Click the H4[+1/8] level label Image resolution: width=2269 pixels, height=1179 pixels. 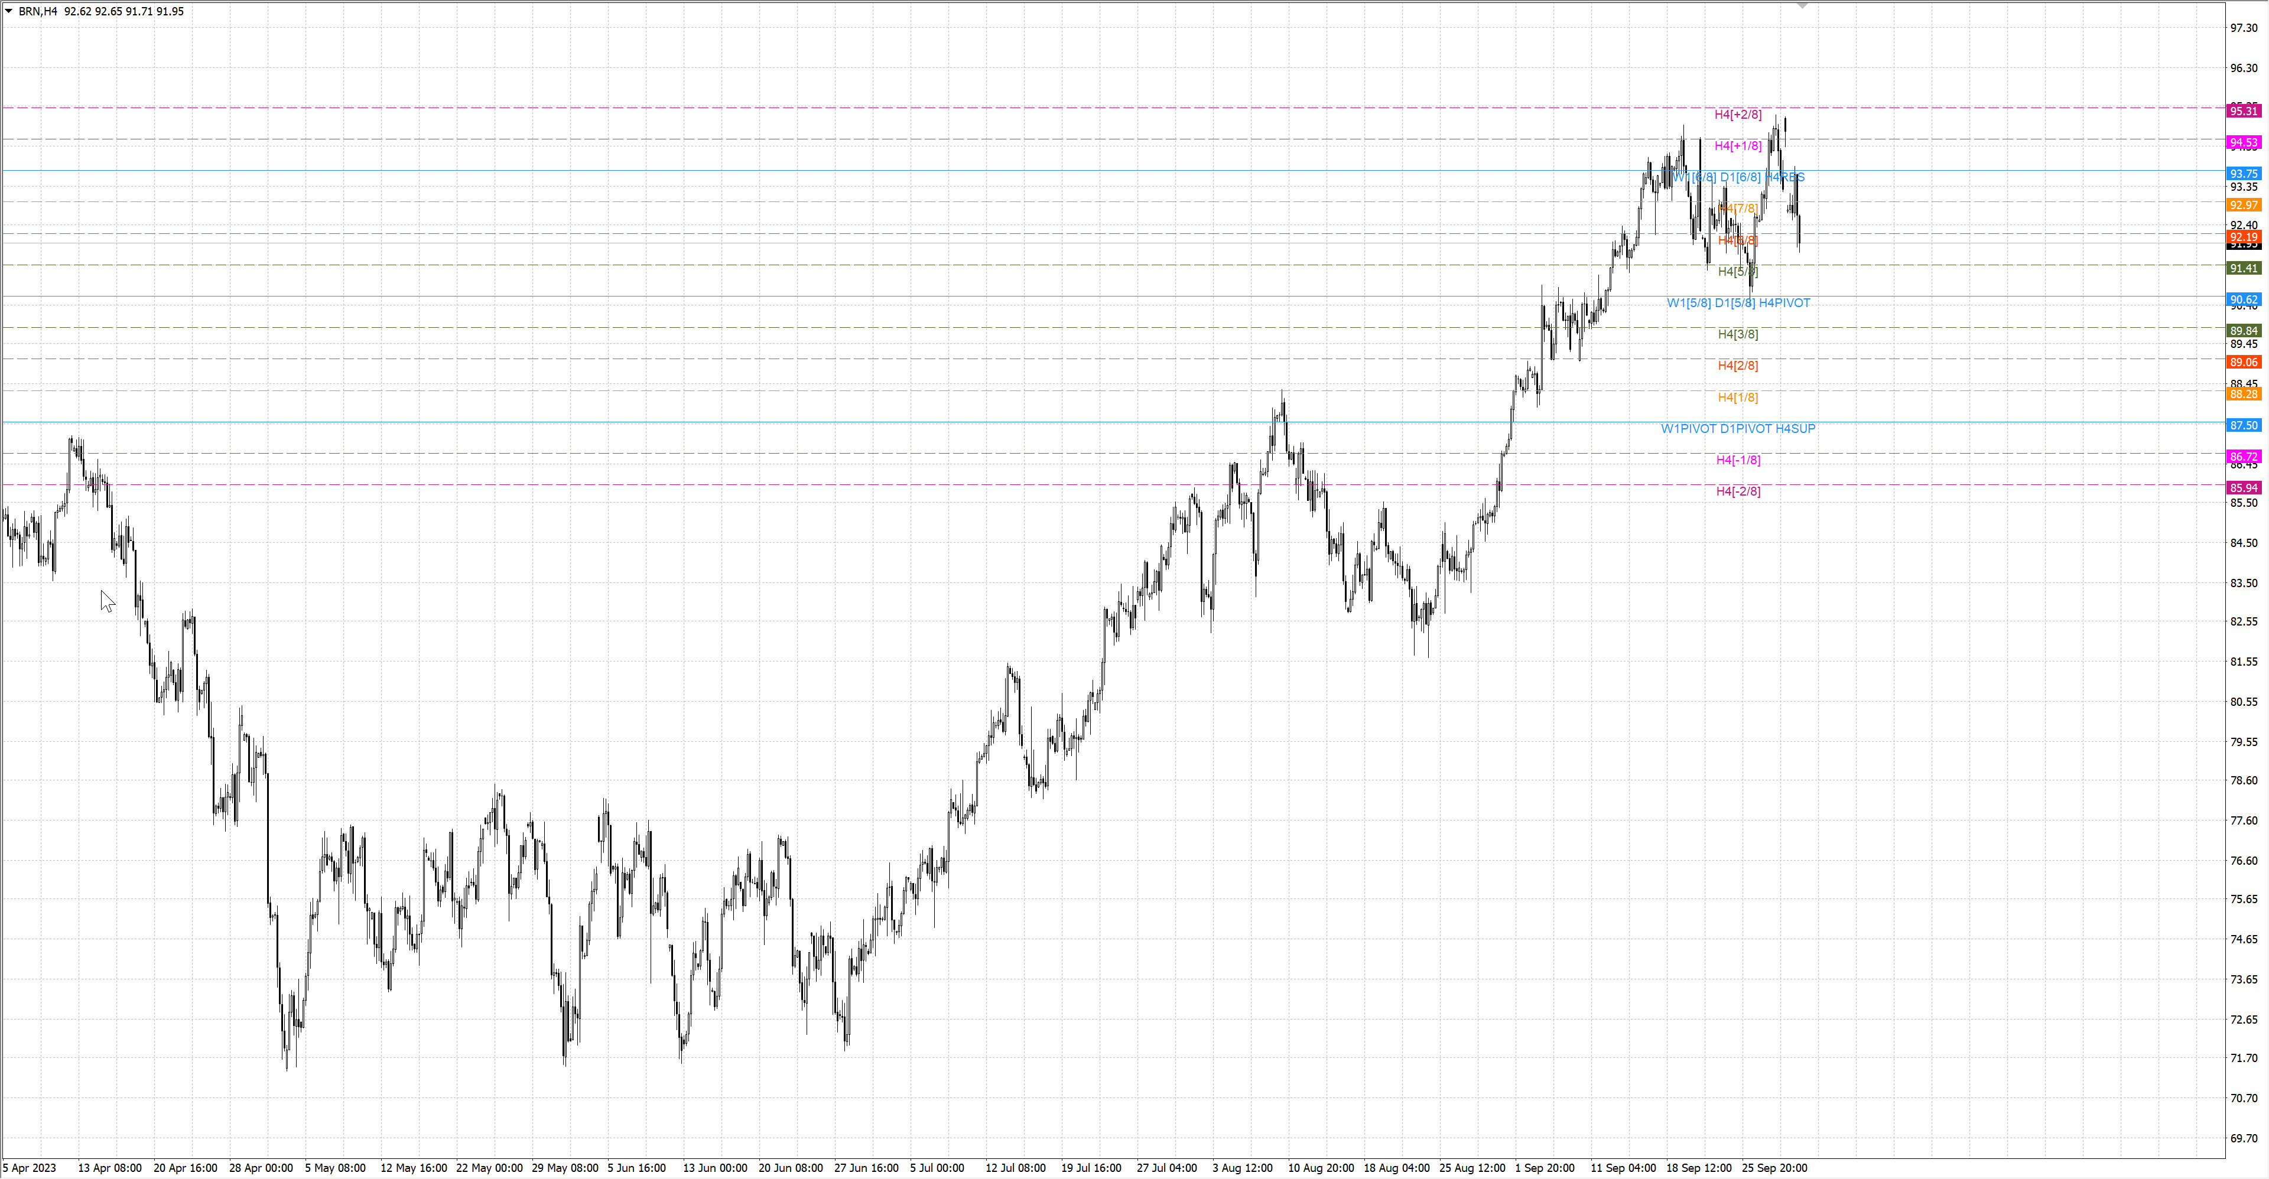click(x=1738, y=146)
